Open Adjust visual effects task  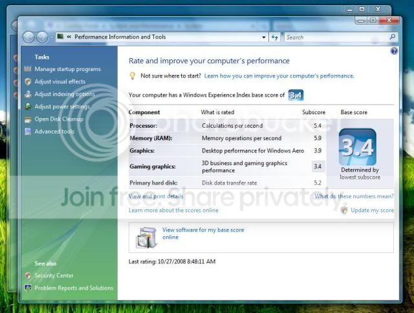point(60,82)
